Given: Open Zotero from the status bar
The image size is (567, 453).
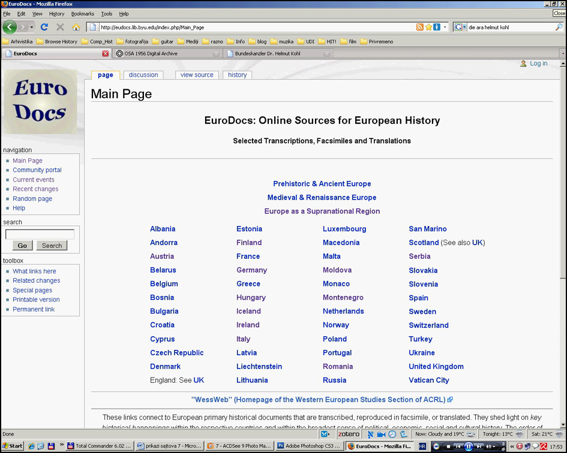Looking at the screenshot, I should (x=348, y=434).
